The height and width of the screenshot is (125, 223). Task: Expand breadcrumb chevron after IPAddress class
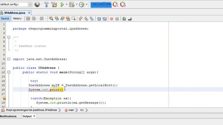[60, 110]
